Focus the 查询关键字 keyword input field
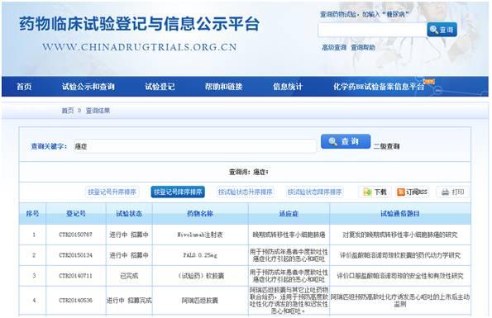 (194, 146)
